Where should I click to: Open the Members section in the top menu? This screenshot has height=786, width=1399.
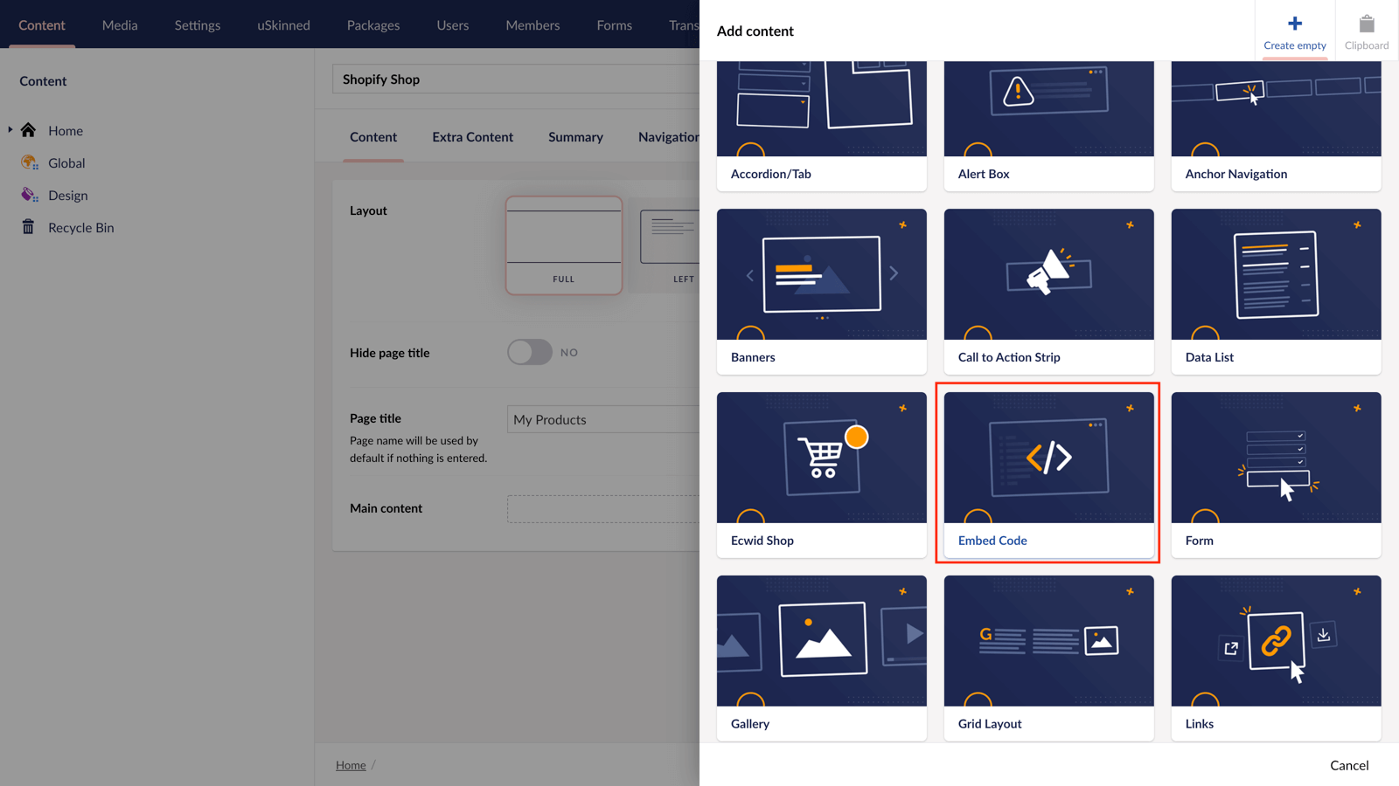532,24
